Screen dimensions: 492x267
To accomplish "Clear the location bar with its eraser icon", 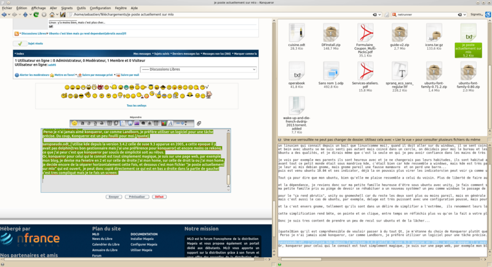I will point(375,14).
